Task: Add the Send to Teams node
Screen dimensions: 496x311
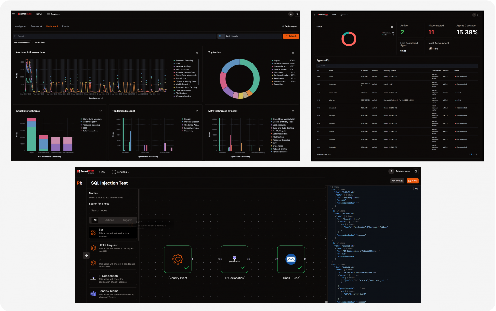Action: click(x=113, y=294)
